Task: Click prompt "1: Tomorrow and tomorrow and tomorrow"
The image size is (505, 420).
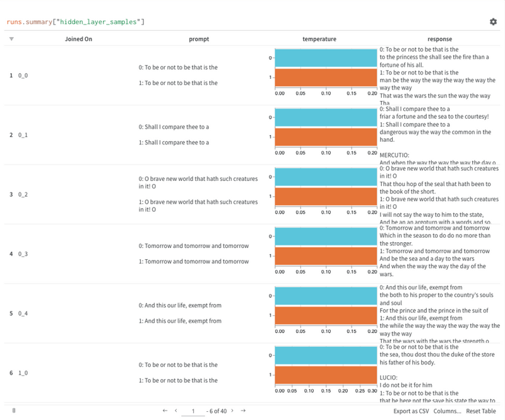Action: tap(194, 262)
